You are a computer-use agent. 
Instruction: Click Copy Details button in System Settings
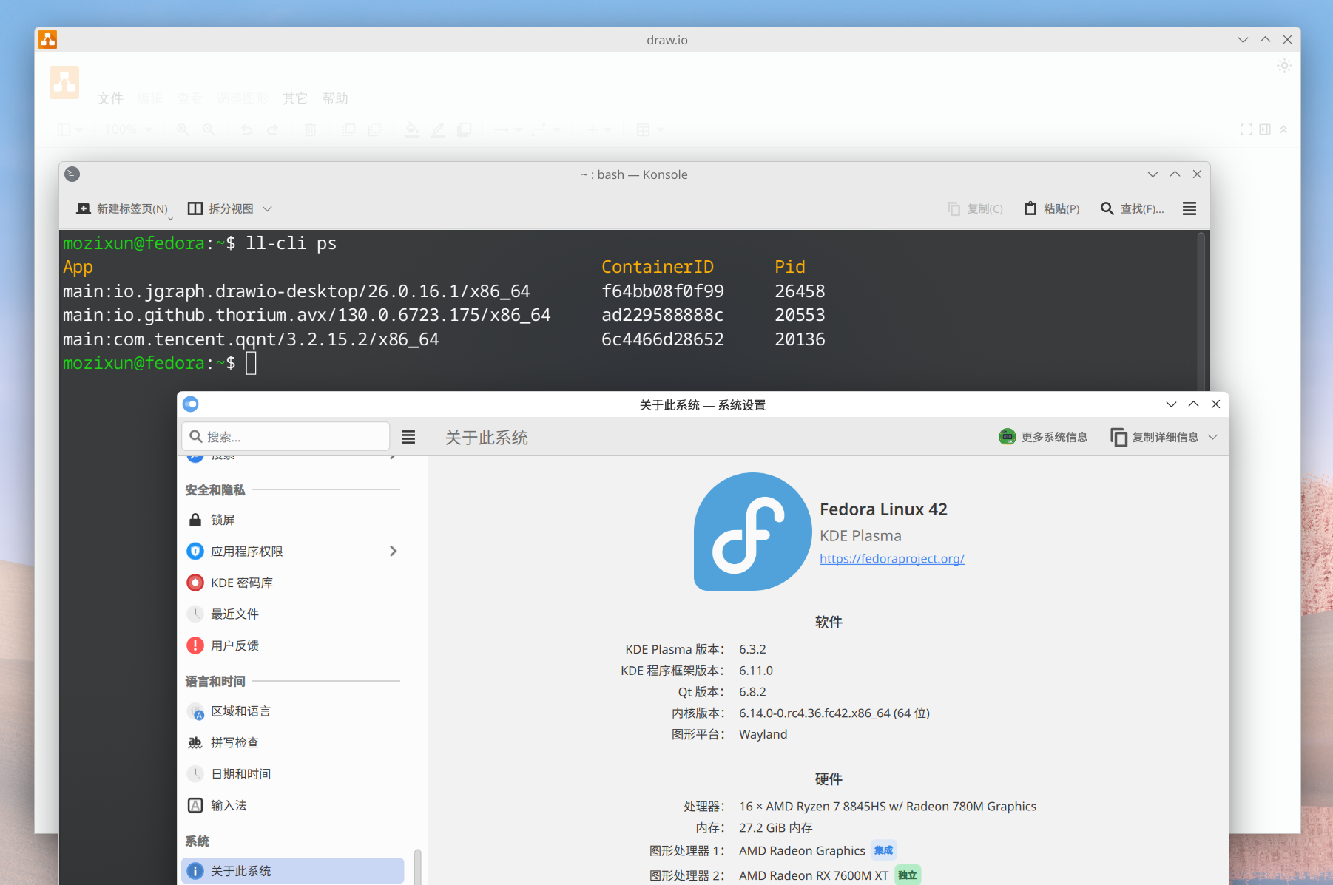pyautogui.click(x=1154, y=437)
